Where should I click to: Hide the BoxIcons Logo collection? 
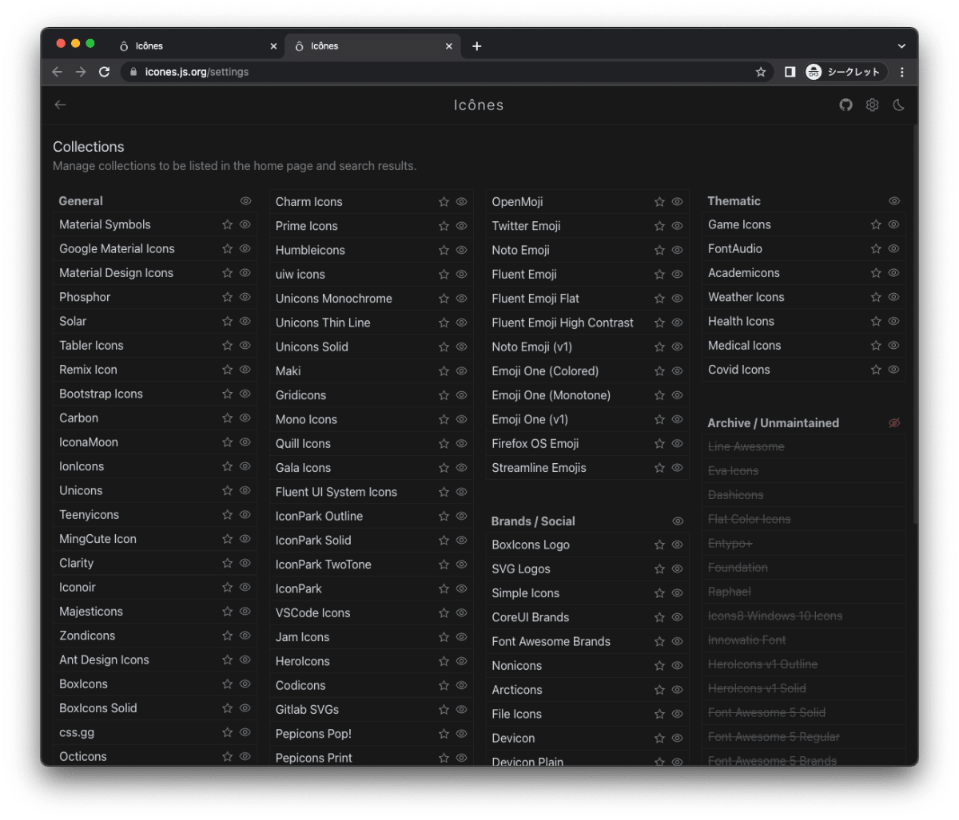[677, 545]
